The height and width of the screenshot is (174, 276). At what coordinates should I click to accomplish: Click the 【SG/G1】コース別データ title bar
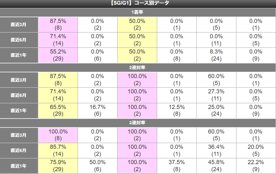138,4
